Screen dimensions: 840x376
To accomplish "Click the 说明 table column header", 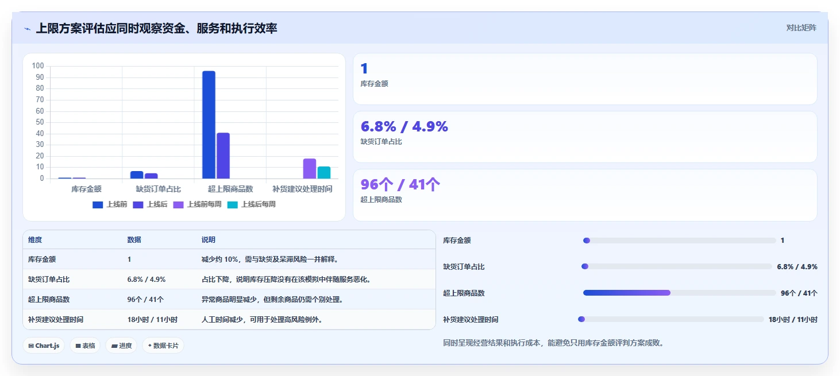I will tap(209, 240).
